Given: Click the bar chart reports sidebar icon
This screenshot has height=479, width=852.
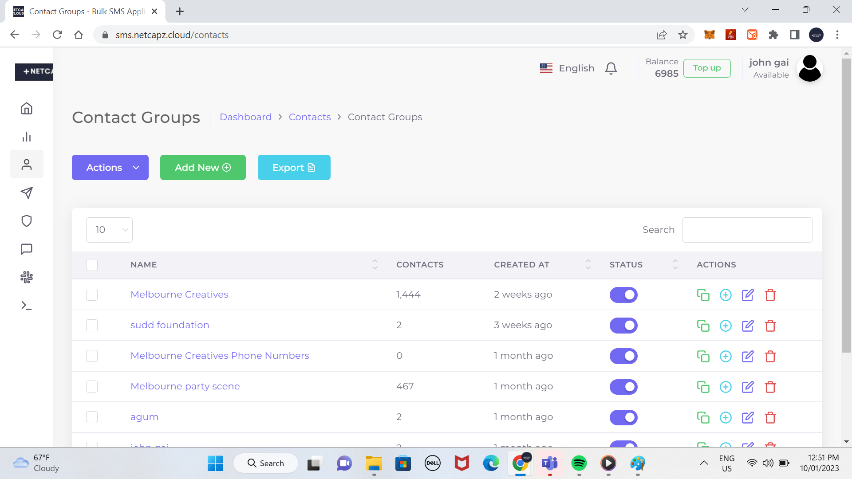Looking at the screenshot, I should [27, 137].
